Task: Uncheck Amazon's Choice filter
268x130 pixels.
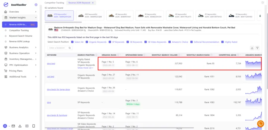Action: [x=169, y=42]
